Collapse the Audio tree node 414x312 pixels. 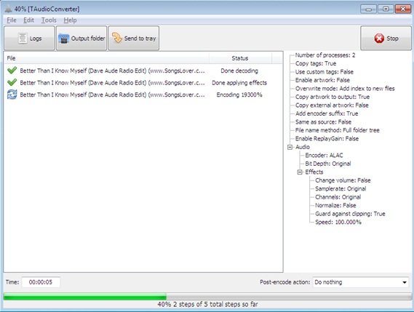[x=290, y=147]
